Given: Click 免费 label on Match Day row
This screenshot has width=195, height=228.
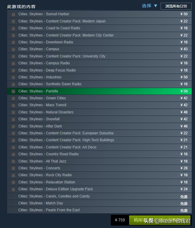Looking at the screenshot, I should tap(184, 203).
